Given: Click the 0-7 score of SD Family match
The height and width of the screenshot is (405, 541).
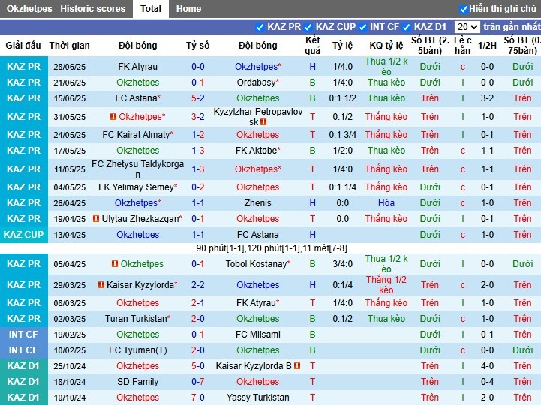Looking at the screenshot, I should tap(198, 382).
